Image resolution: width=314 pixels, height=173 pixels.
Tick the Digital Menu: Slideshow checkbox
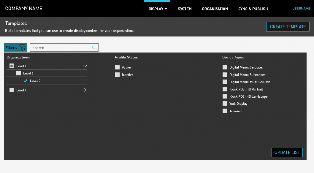pyautogui.click(x=225, y=75)
